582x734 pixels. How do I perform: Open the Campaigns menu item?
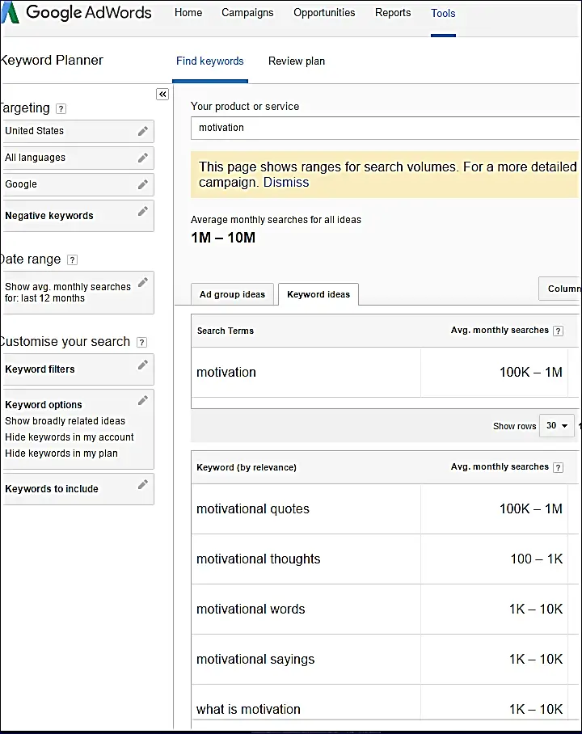(x=247, y=13)
